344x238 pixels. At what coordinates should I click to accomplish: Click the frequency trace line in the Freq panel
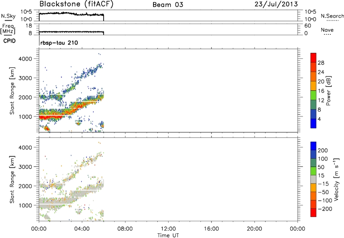pyautogui.click(x=71, y=32)
